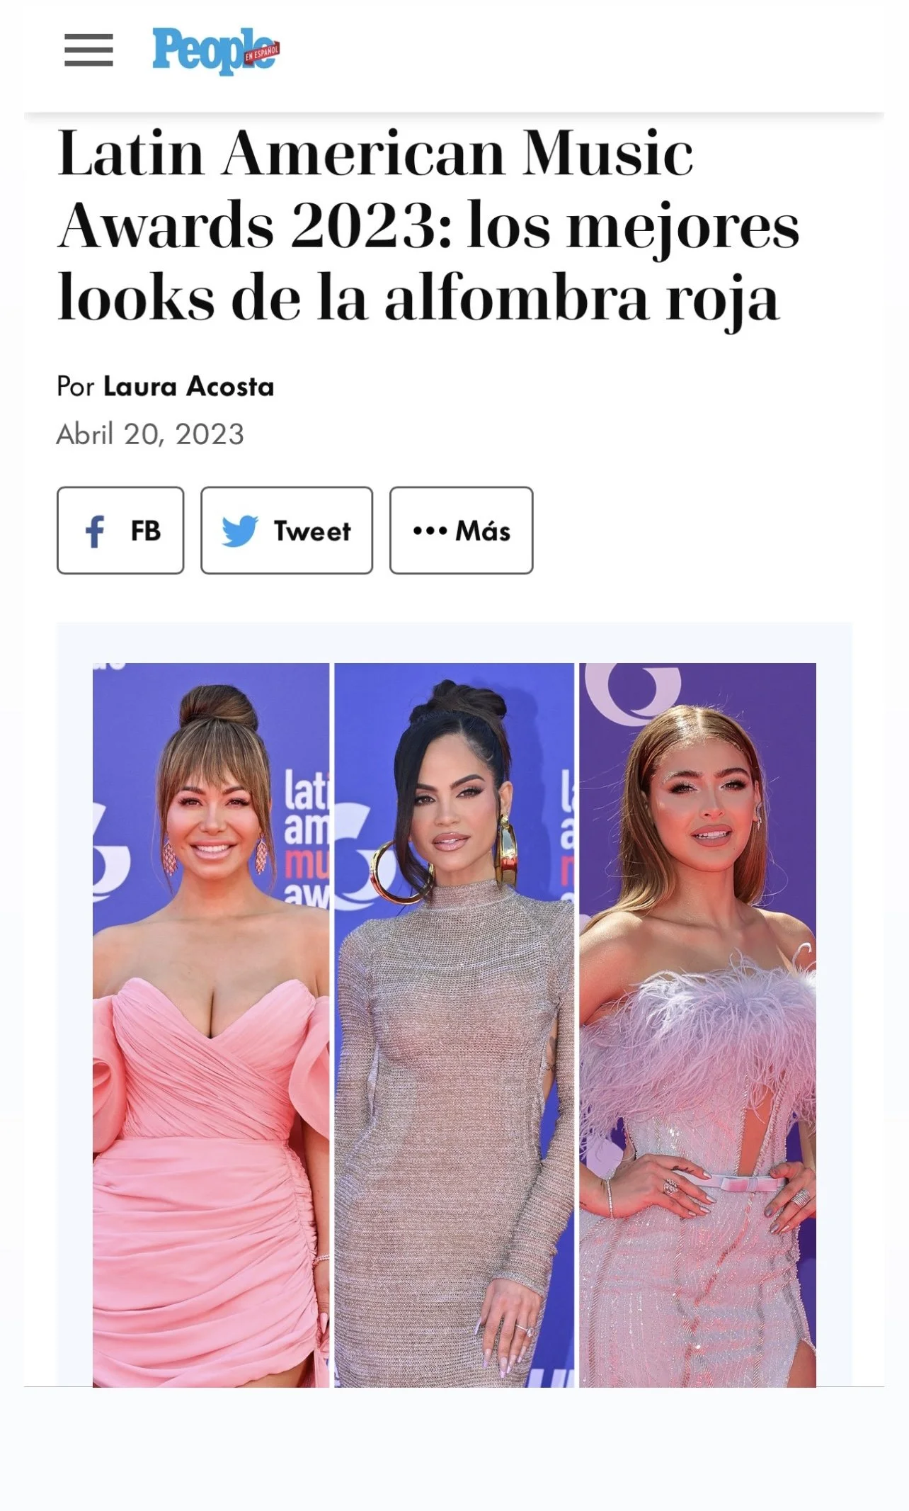Tap the 'latin am mu aw' backdrop text in left photo

pyautogui.click(x=307, y=839)
